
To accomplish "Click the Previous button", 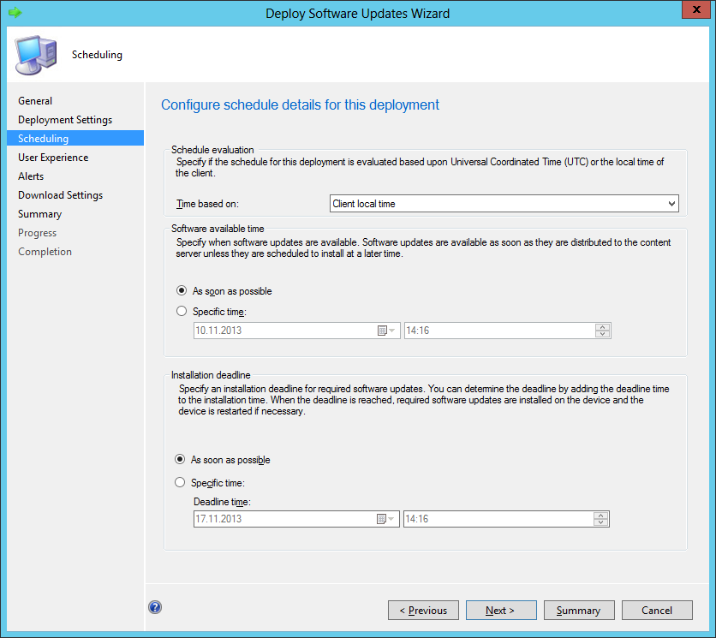I will pos(423,611).
